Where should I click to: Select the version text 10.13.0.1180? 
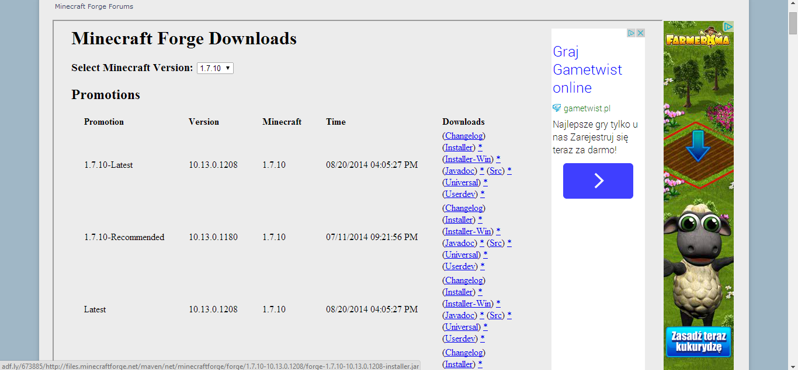pos(213,237)
